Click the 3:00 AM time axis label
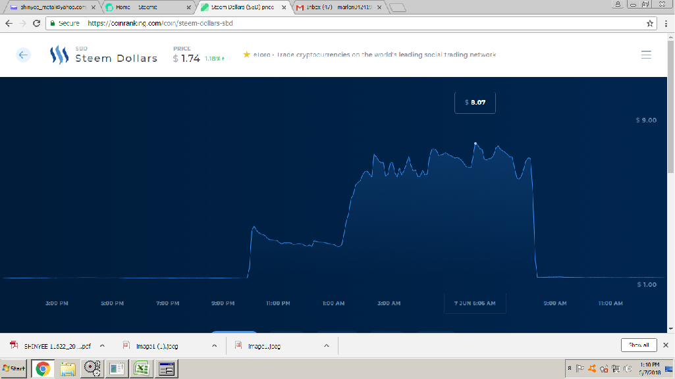 [x=389, y=303]
